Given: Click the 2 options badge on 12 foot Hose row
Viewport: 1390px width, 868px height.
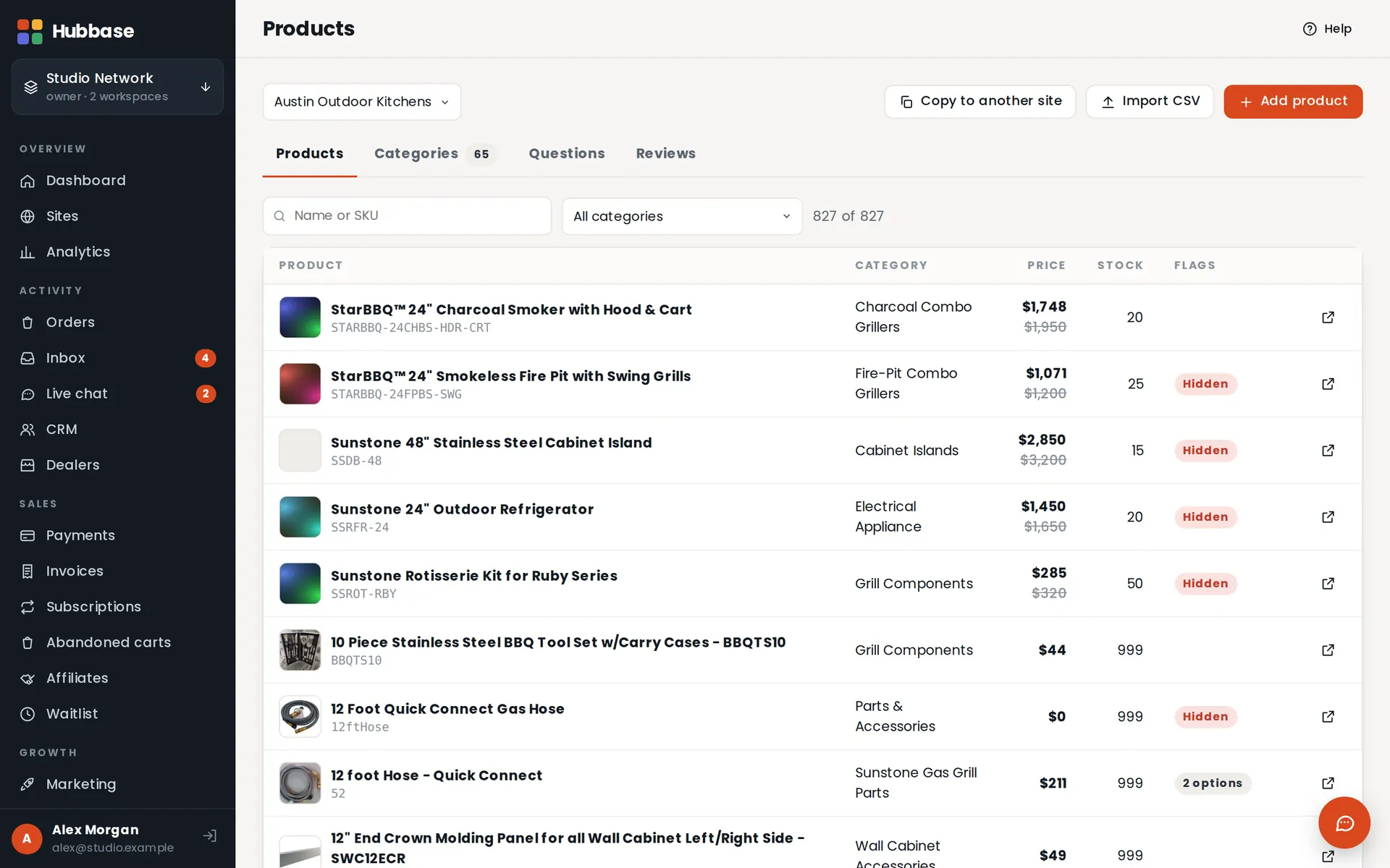Looking at the screenshot, I should (x=1212, y=783).
